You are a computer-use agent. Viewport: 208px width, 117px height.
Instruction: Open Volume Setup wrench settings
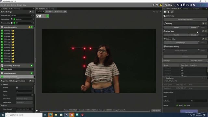[x=203, y=39]
